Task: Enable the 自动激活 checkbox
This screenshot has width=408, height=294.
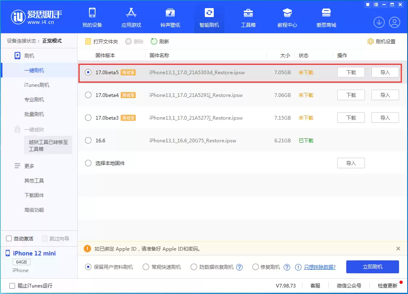Action: [x=9, y=238]
